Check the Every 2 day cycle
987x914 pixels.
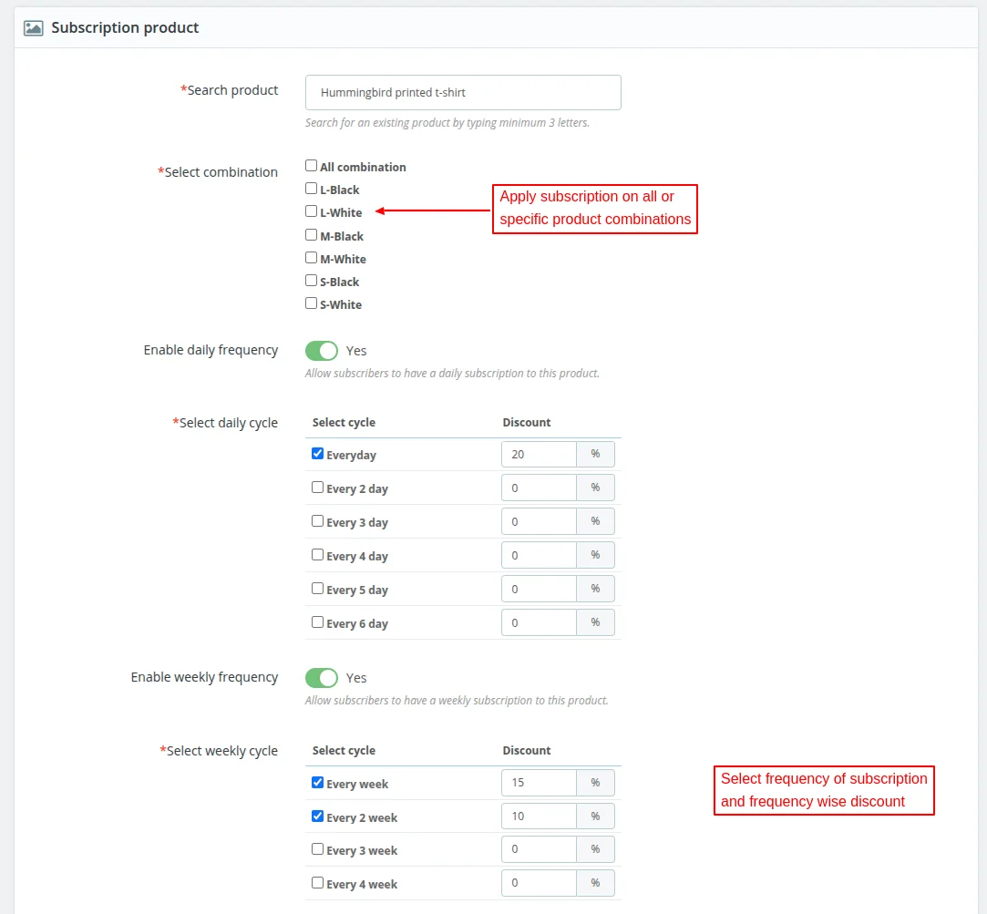tap(318, 488)
